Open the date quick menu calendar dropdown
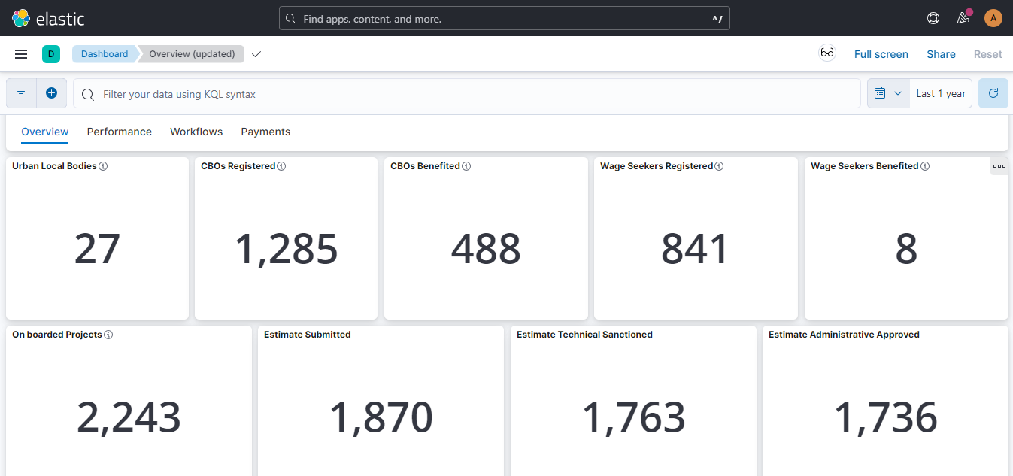The image size is (1013, 476). click(887, 93)
